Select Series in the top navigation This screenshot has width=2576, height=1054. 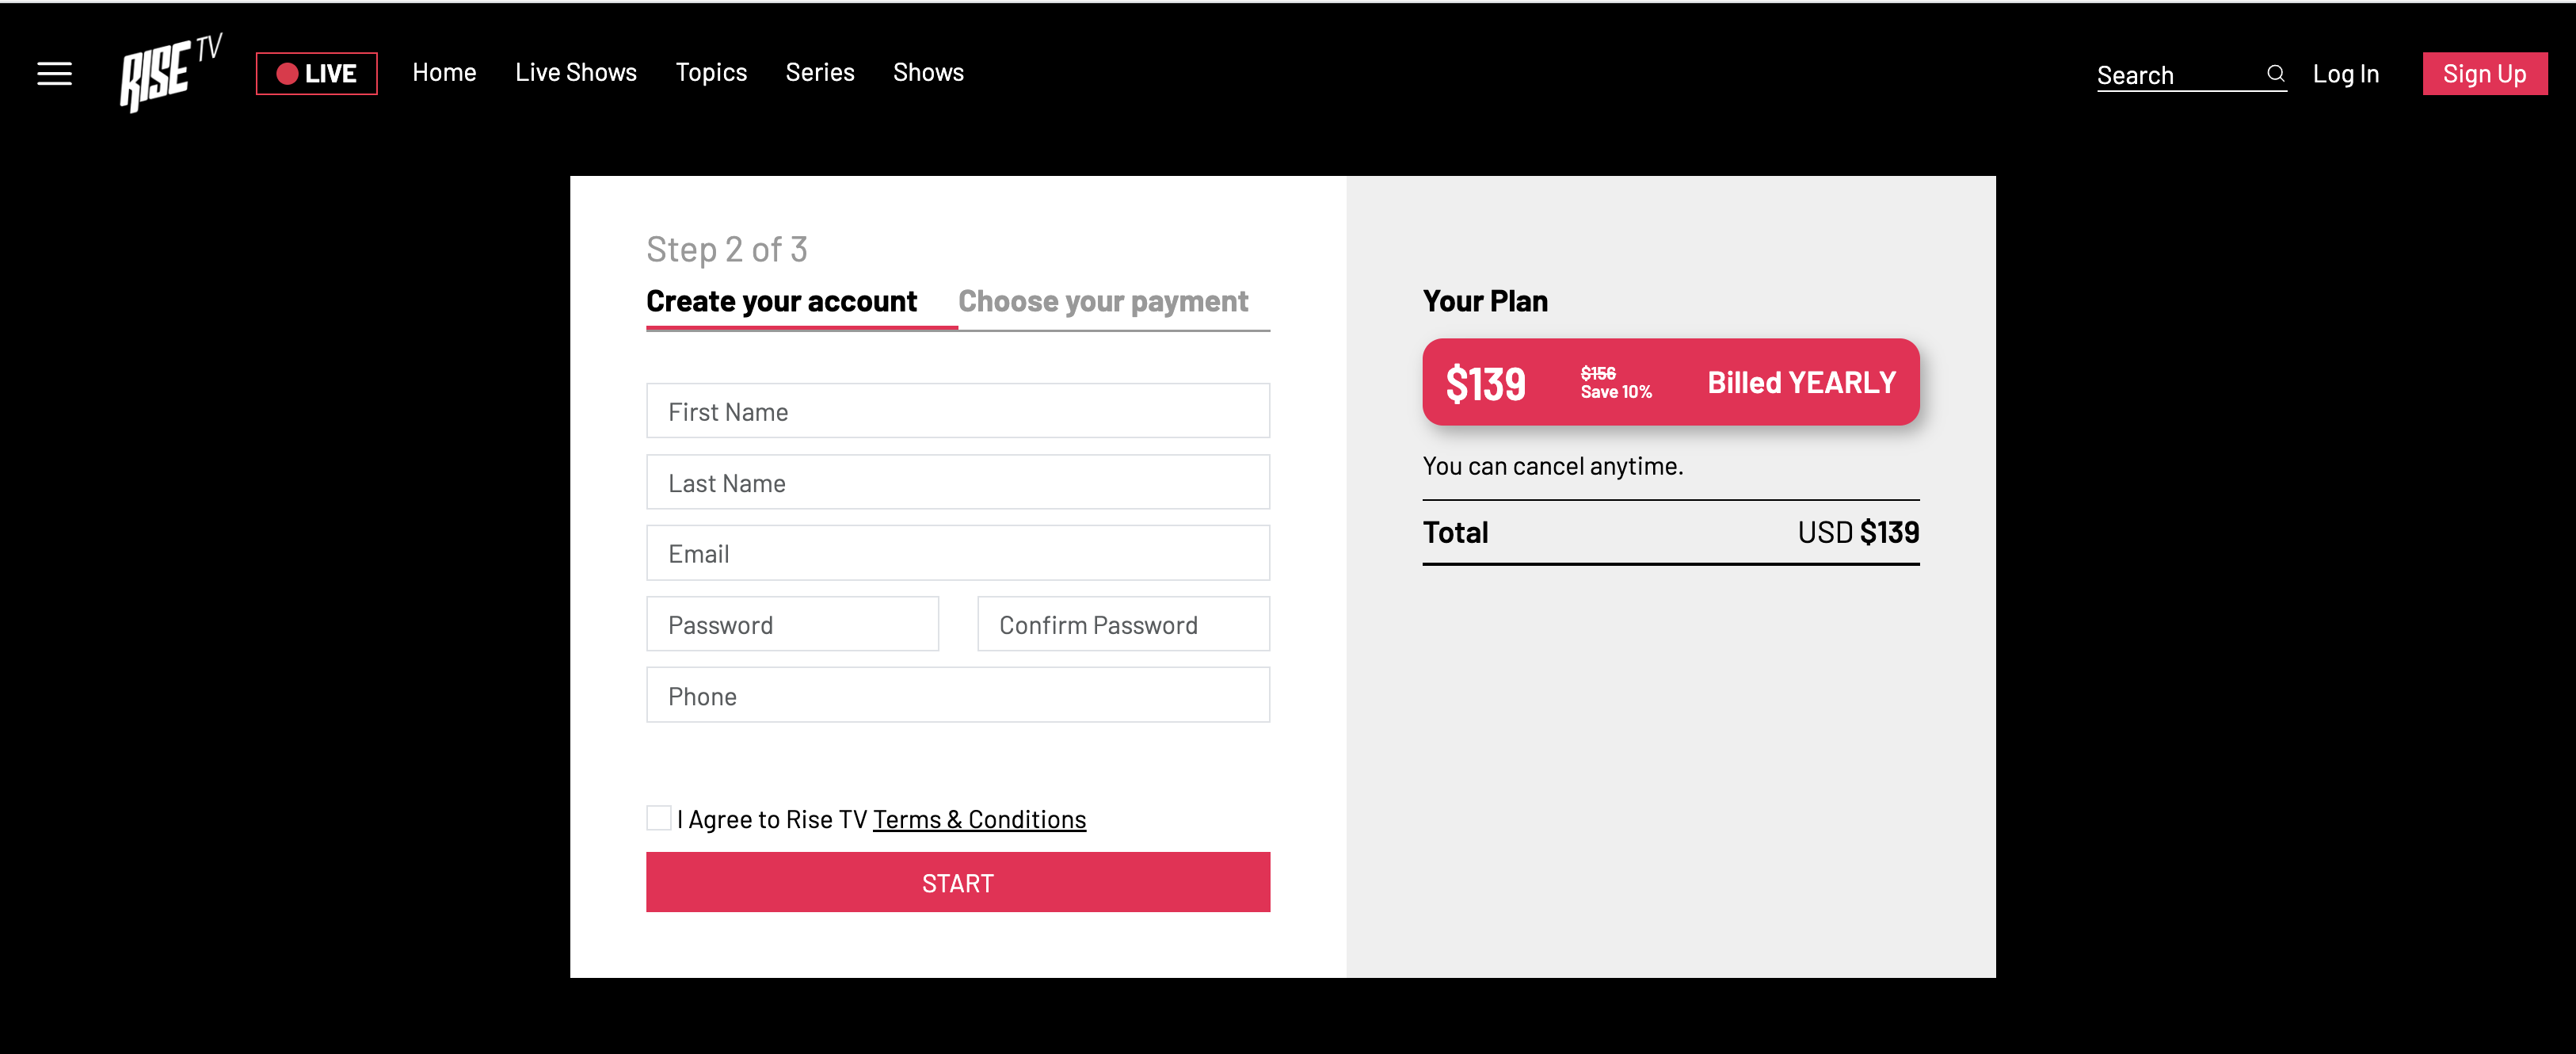[820, 72]
